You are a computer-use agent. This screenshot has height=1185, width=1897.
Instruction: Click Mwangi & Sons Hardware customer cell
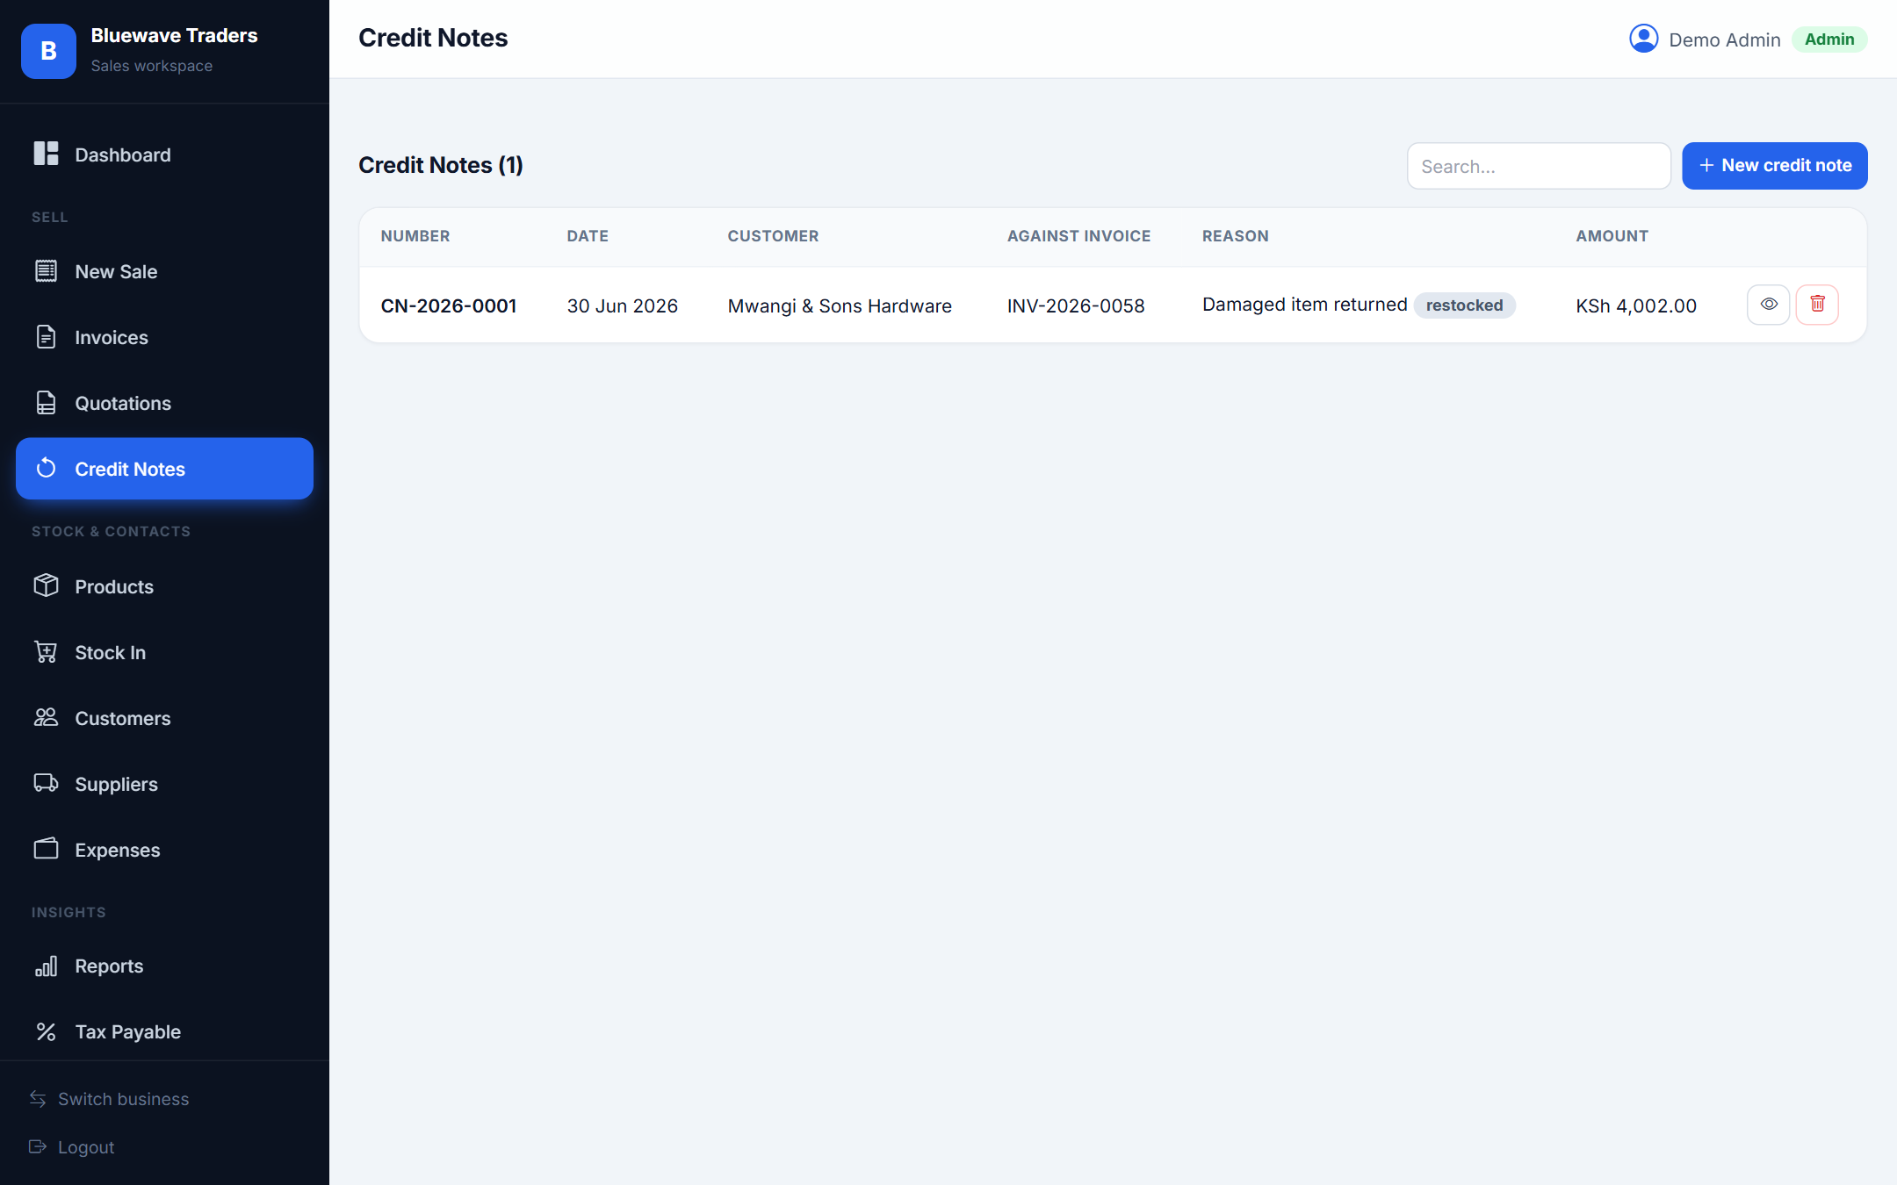[x=840, y=305]
